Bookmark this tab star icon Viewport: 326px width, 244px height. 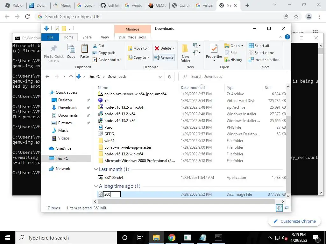[296, 17]
